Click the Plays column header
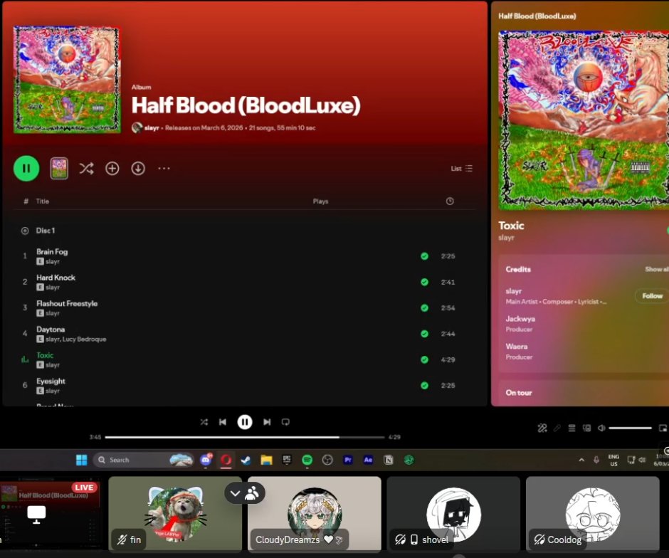This screenshot has height=558, width=669. 320,201
